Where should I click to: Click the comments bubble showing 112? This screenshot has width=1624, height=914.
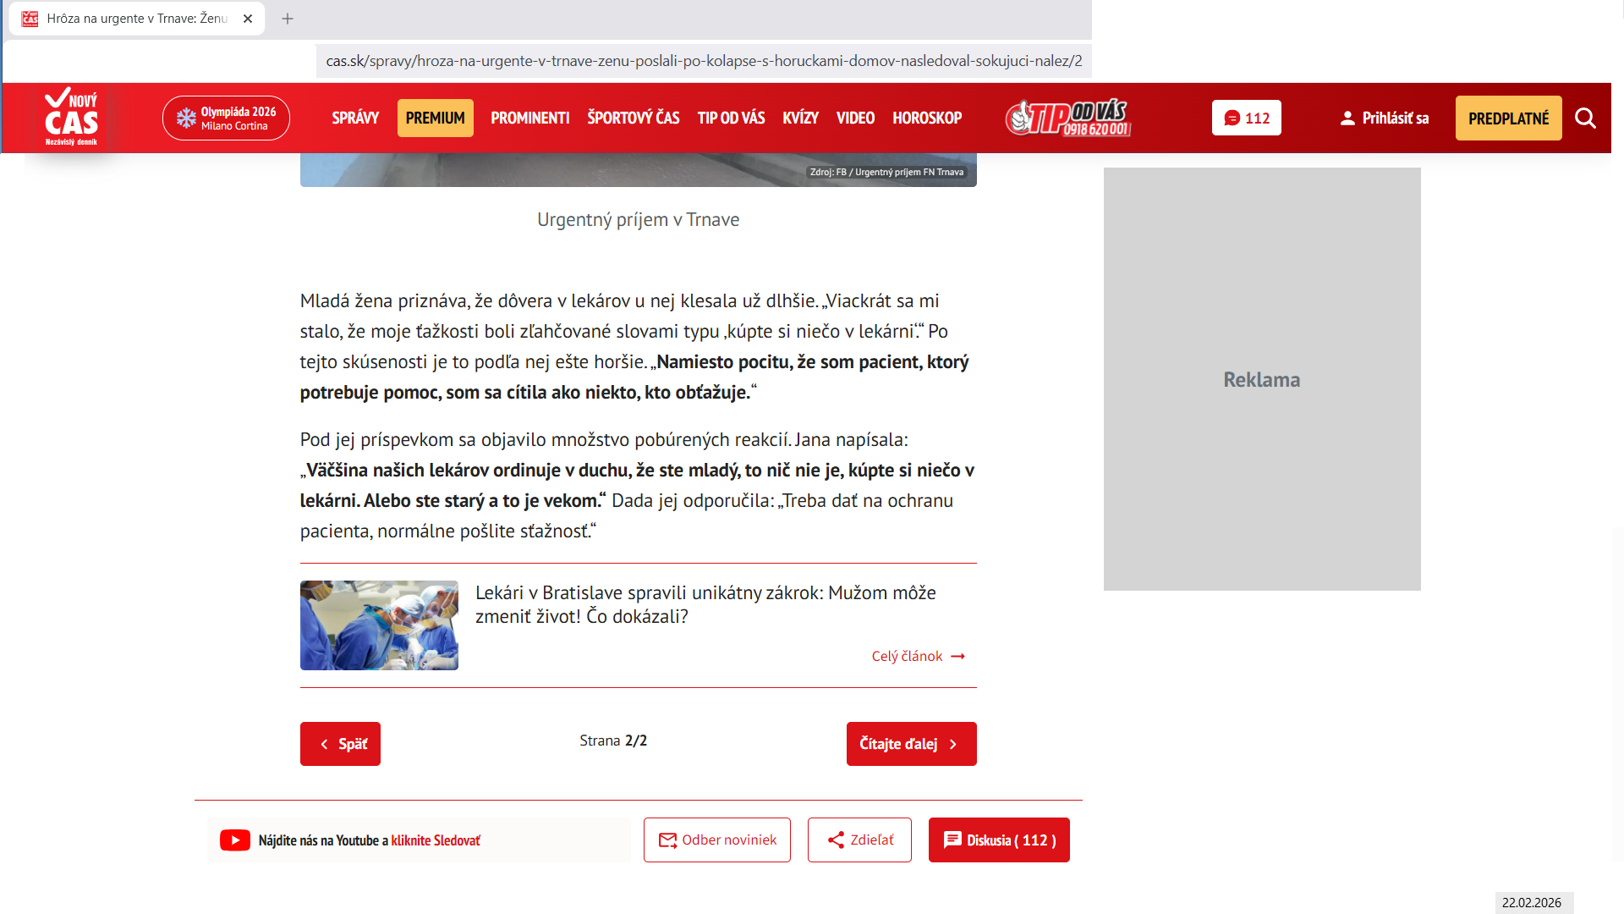[x=1246, y=118]
